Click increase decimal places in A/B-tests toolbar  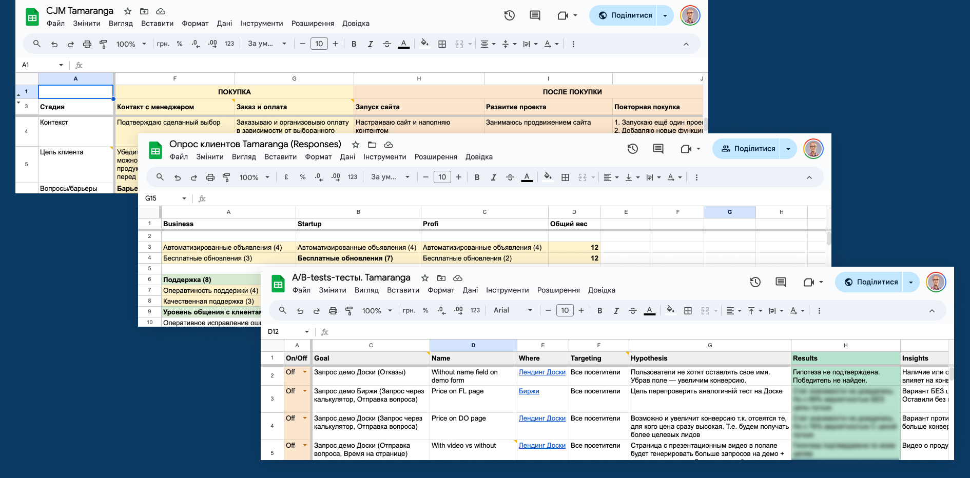458,311
